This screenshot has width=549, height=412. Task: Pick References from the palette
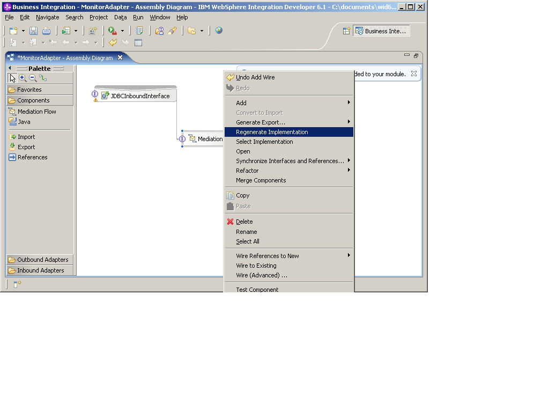coord(28,157)
